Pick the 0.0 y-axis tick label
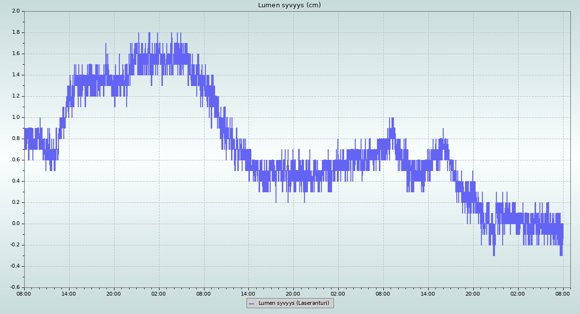580x314 pixels. (x=15, y=224)
